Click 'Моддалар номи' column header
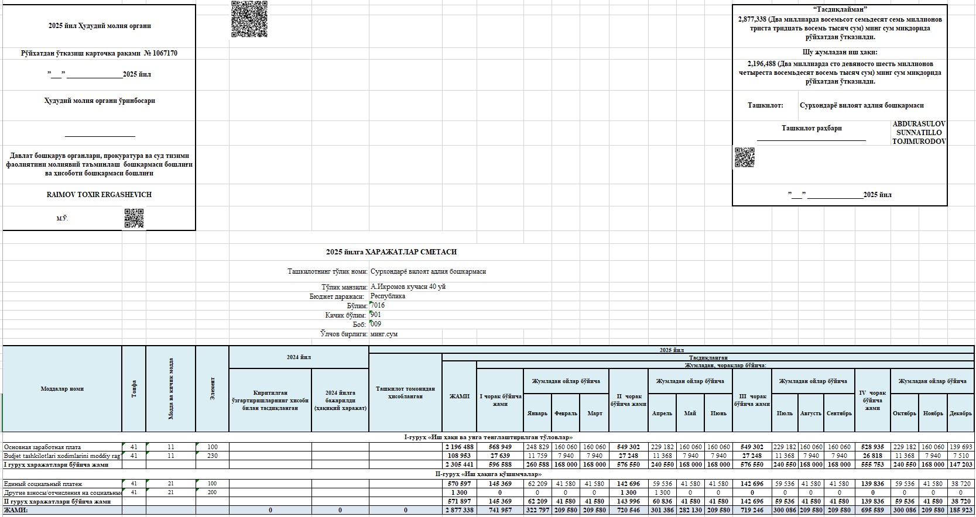976x517 pixels. [x=62, y=389]
